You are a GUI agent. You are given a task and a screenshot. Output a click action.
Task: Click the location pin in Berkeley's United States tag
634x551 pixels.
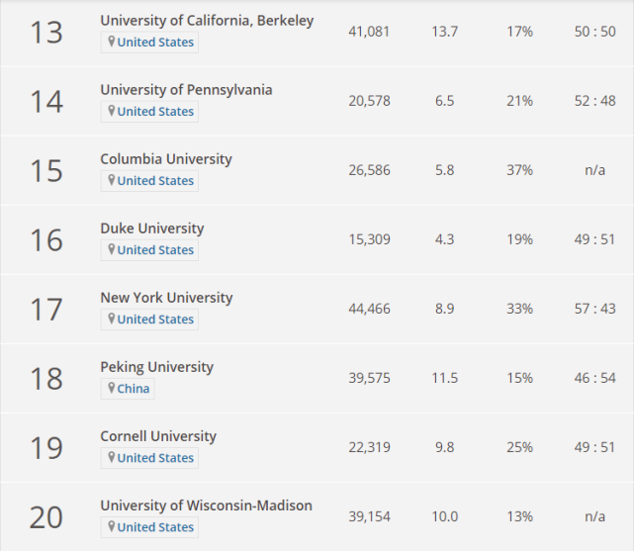(112, 43)
